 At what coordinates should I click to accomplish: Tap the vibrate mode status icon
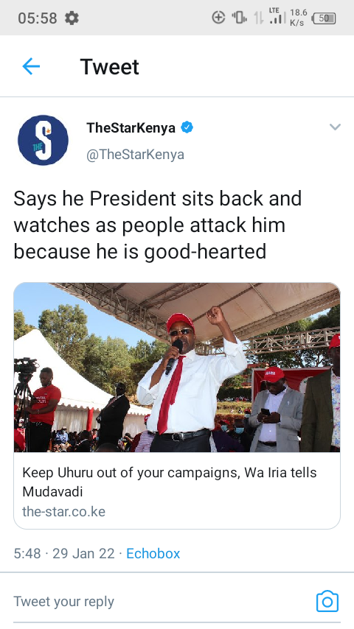[x=239, y=17]
